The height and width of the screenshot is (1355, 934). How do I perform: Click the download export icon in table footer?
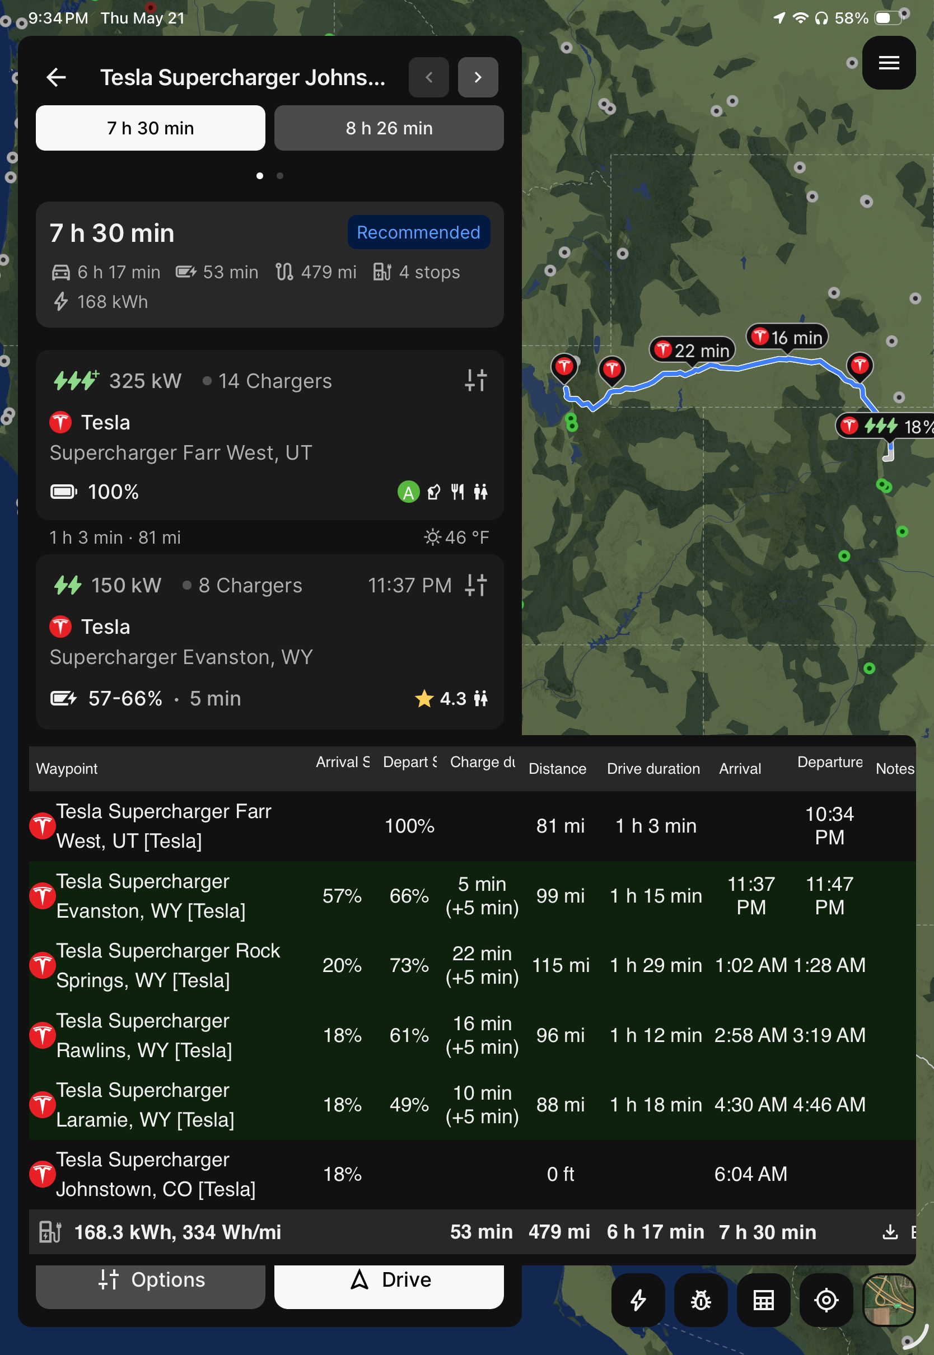click(x=890, y=1232)
